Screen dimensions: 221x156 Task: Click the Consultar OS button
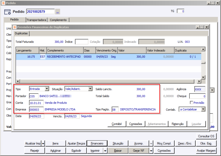pyautogui.click(x=206, y=136)
